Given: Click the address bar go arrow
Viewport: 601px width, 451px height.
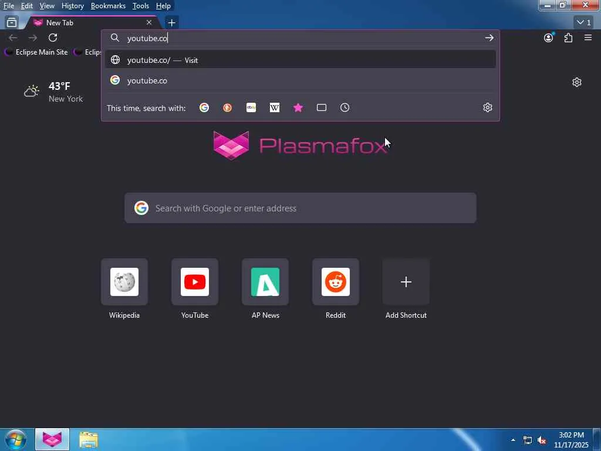Looking at the screenshot, I should coord(489,38).
